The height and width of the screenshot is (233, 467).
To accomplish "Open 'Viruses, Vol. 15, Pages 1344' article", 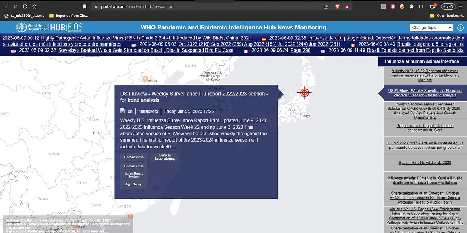I will 425,216.
